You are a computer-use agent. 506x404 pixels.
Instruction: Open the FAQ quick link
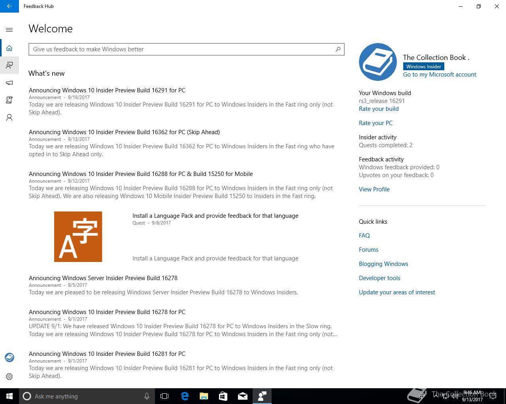[364, 236]
